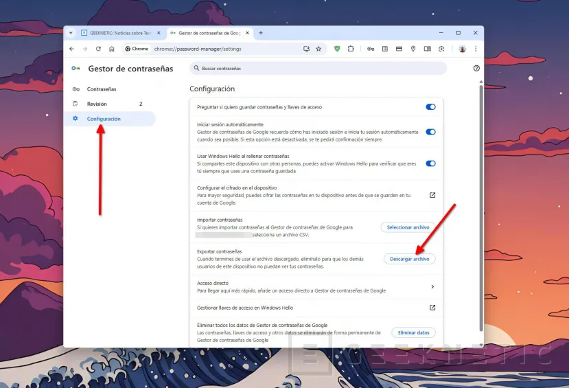Maximize the Chrome window

point(458,33)
